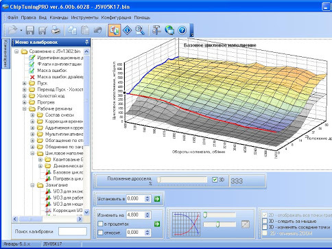Open the Правка menu
332x249 pixels.
[29, 18]
